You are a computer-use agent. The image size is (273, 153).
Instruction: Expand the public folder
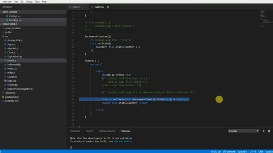8,32
